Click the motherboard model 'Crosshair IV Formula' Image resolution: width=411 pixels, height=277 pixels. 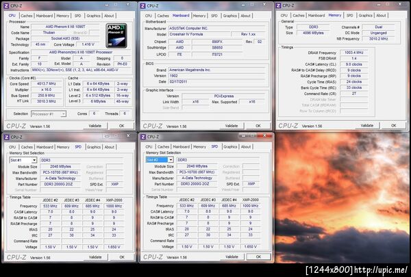pos(199,34)
